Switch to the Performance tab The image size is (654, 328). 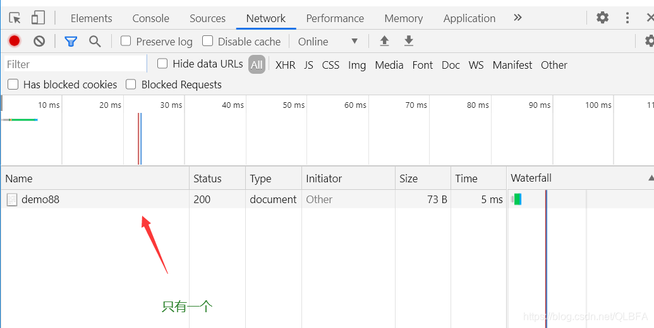pyautogui.click(x=335, y=18)
